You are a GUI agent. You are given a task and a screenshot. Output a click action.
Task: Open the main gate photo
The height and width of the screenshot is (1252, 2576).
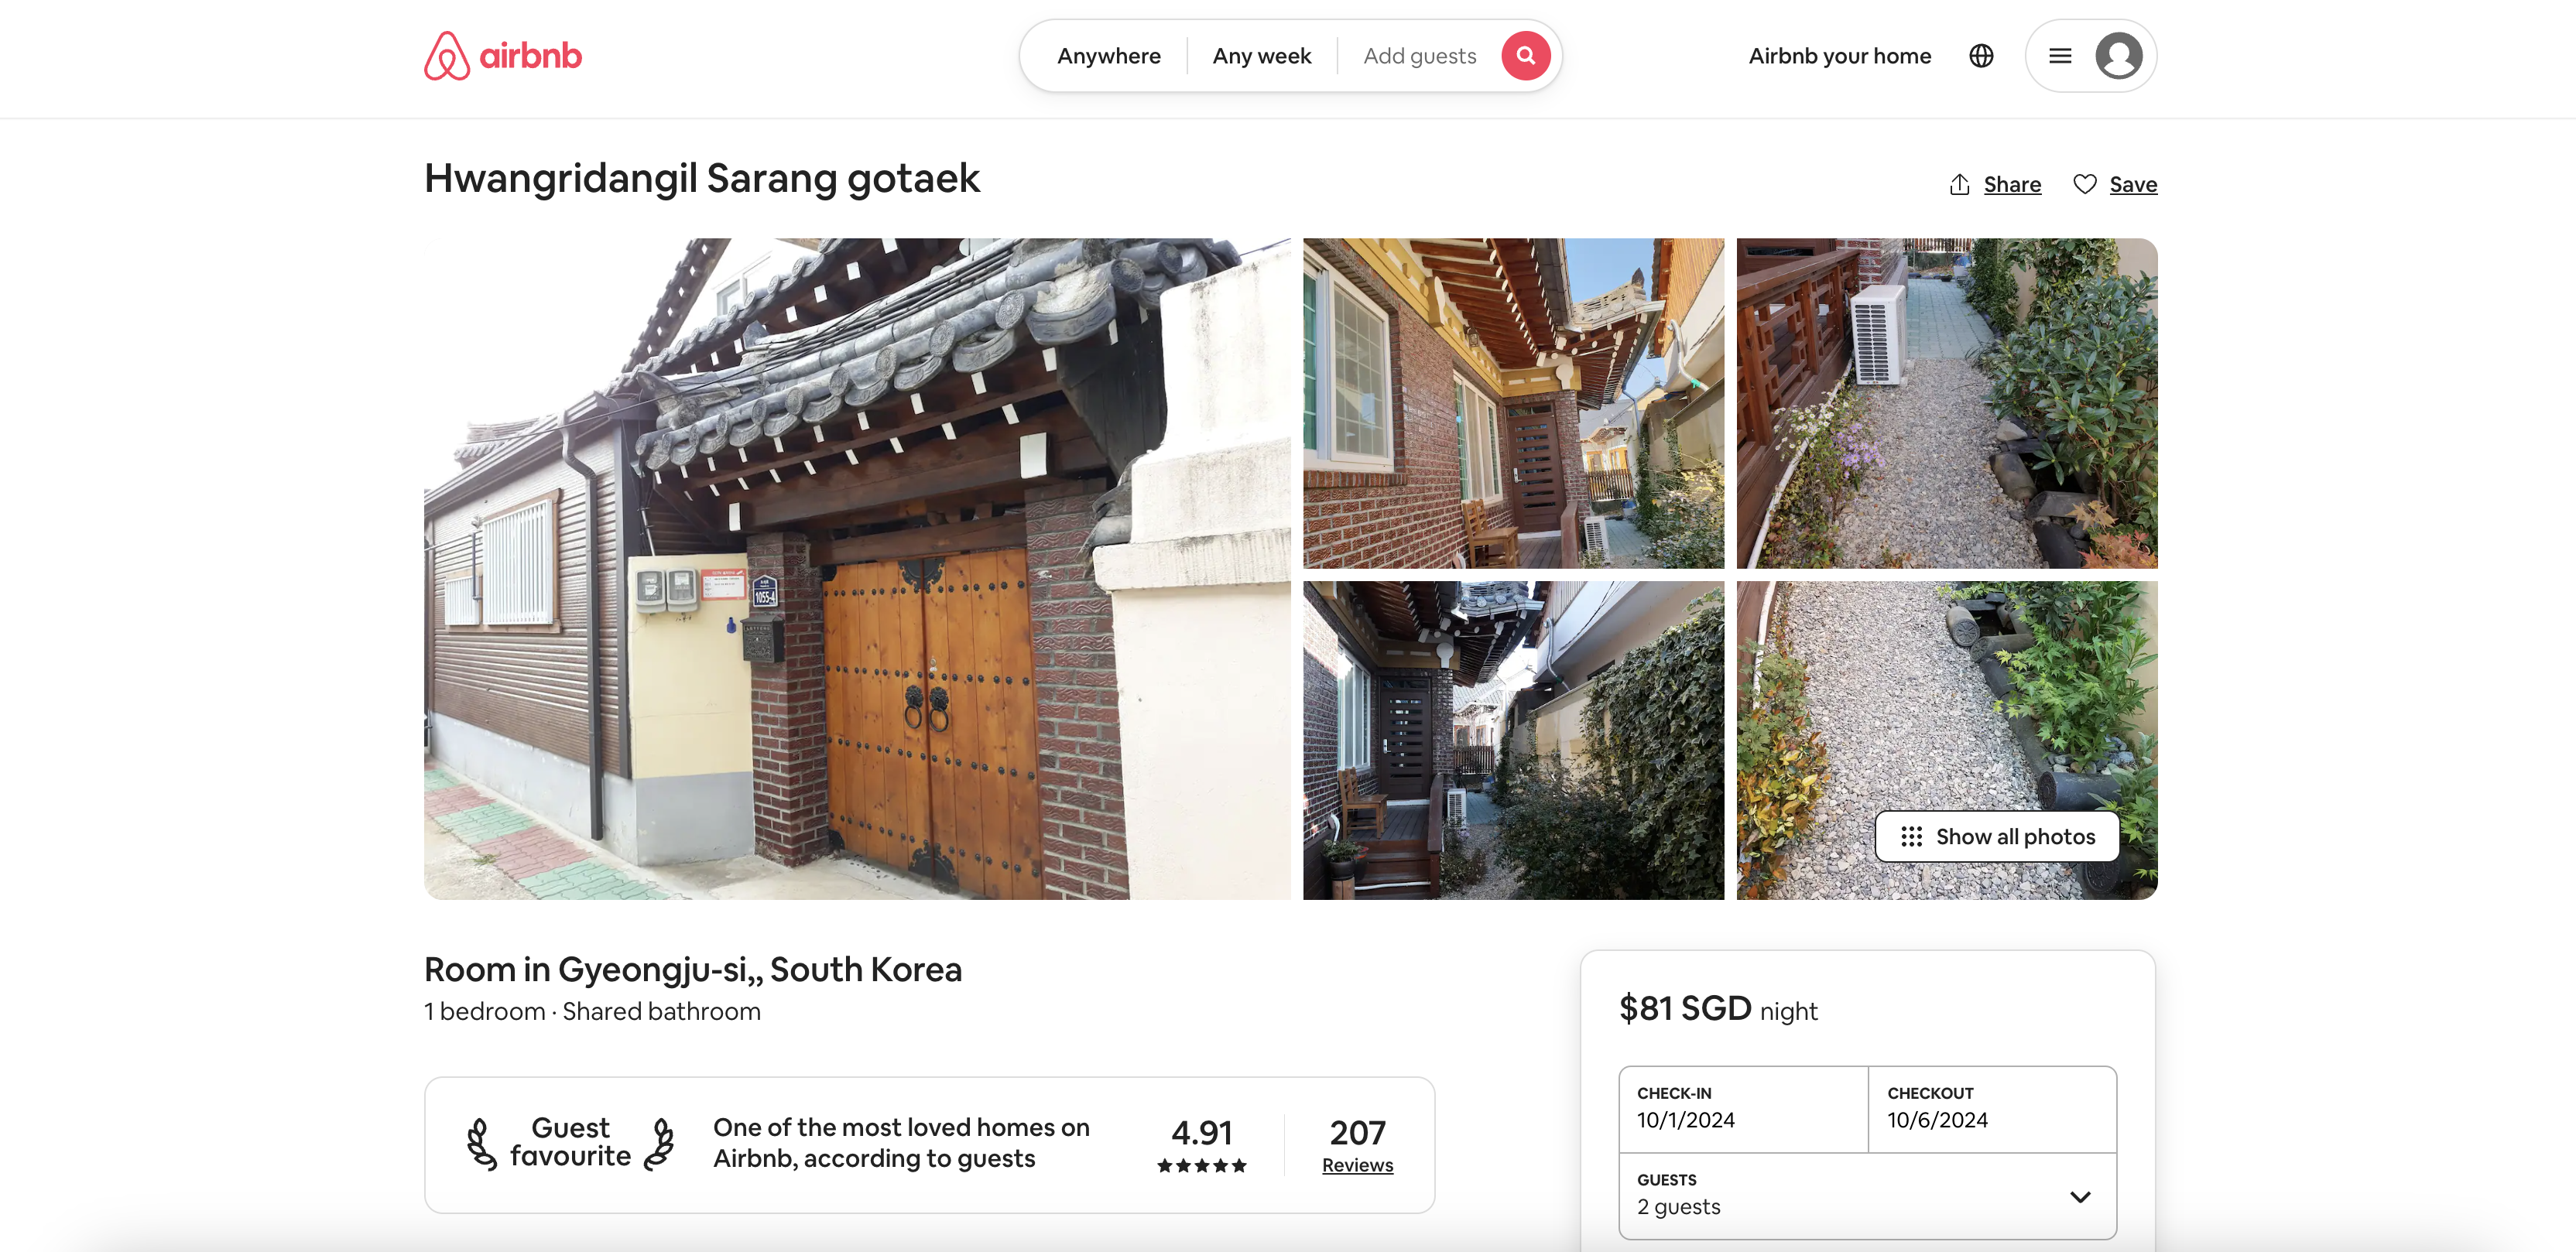[x=857, y=568]
